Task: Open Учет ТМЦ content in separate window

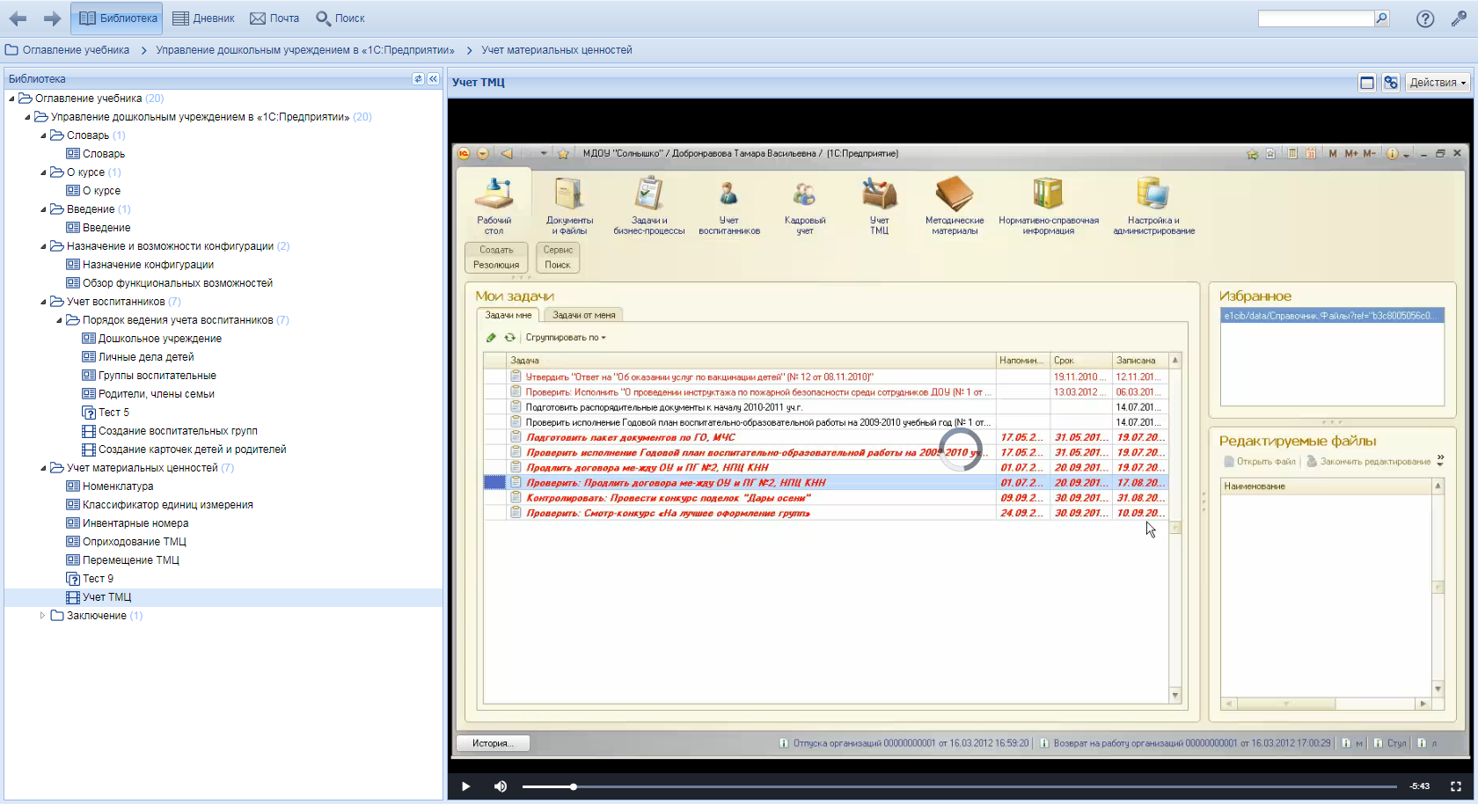Action: point(1367,83)
